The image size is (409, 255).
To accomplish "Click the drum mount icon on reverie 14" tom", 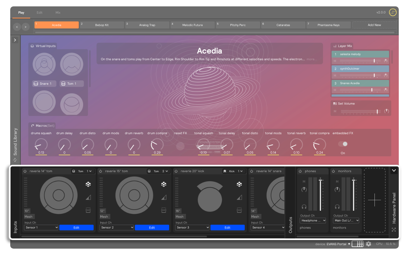I will click(x=88, y=210).
